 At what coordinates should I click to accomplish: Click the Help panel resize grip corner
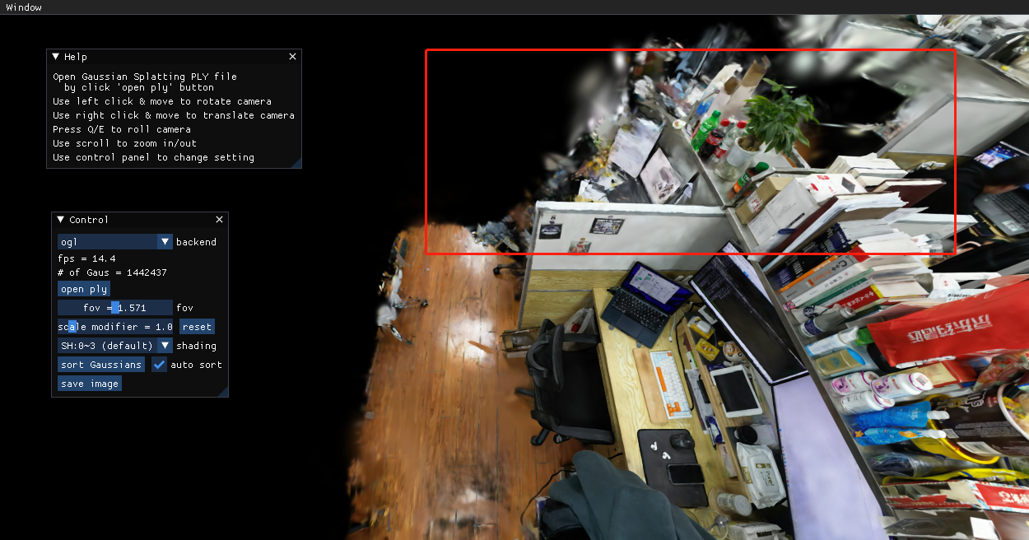(x=297, y=164)
